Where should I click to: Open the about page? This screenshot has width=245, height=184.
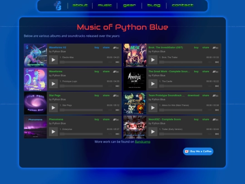tap(80, 5)
